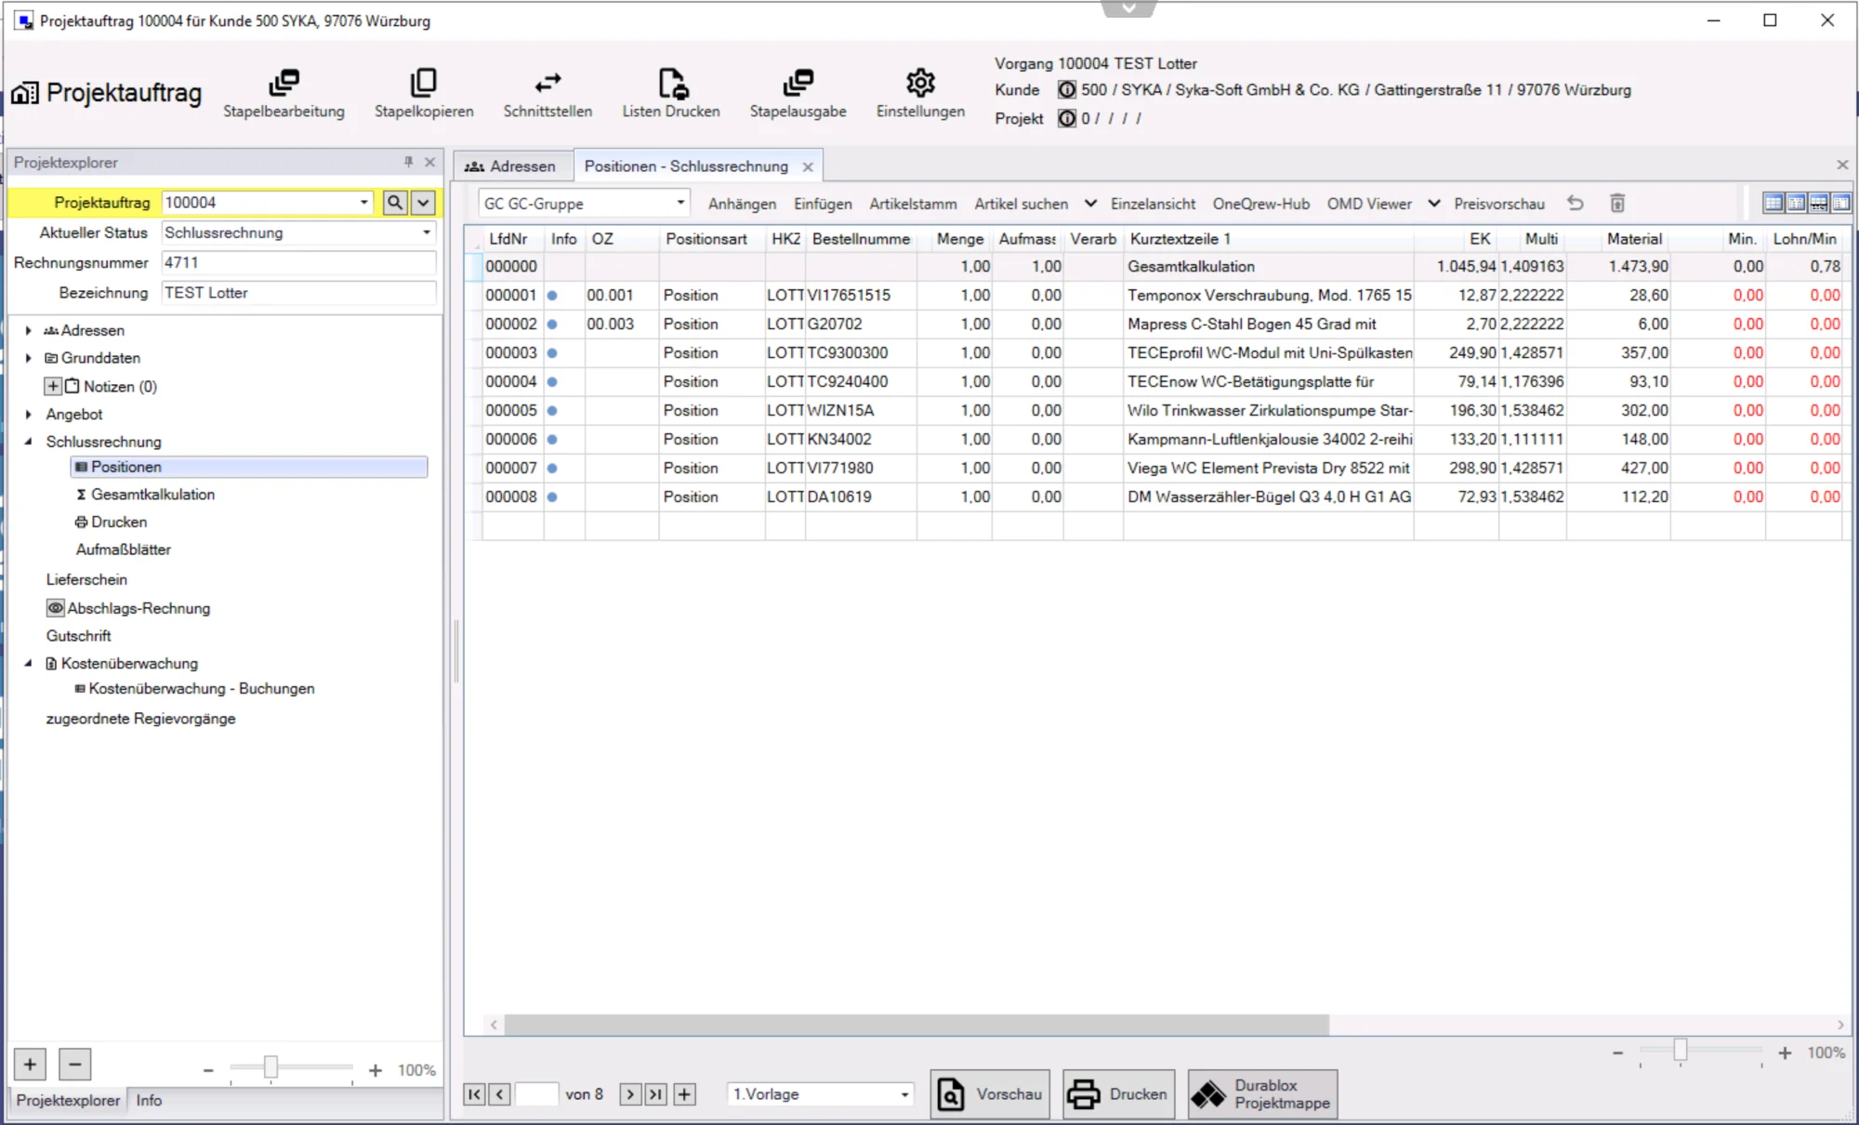This screenshot has width=1859, height=1125.
Task: Open Schnittstellen interfaces icon
Action: click(x=547, y=83)
